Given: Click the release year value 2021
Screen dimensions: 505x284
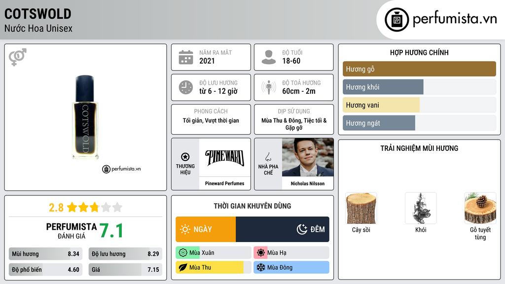Looking at the screenshot, I should tap(207, 61).
